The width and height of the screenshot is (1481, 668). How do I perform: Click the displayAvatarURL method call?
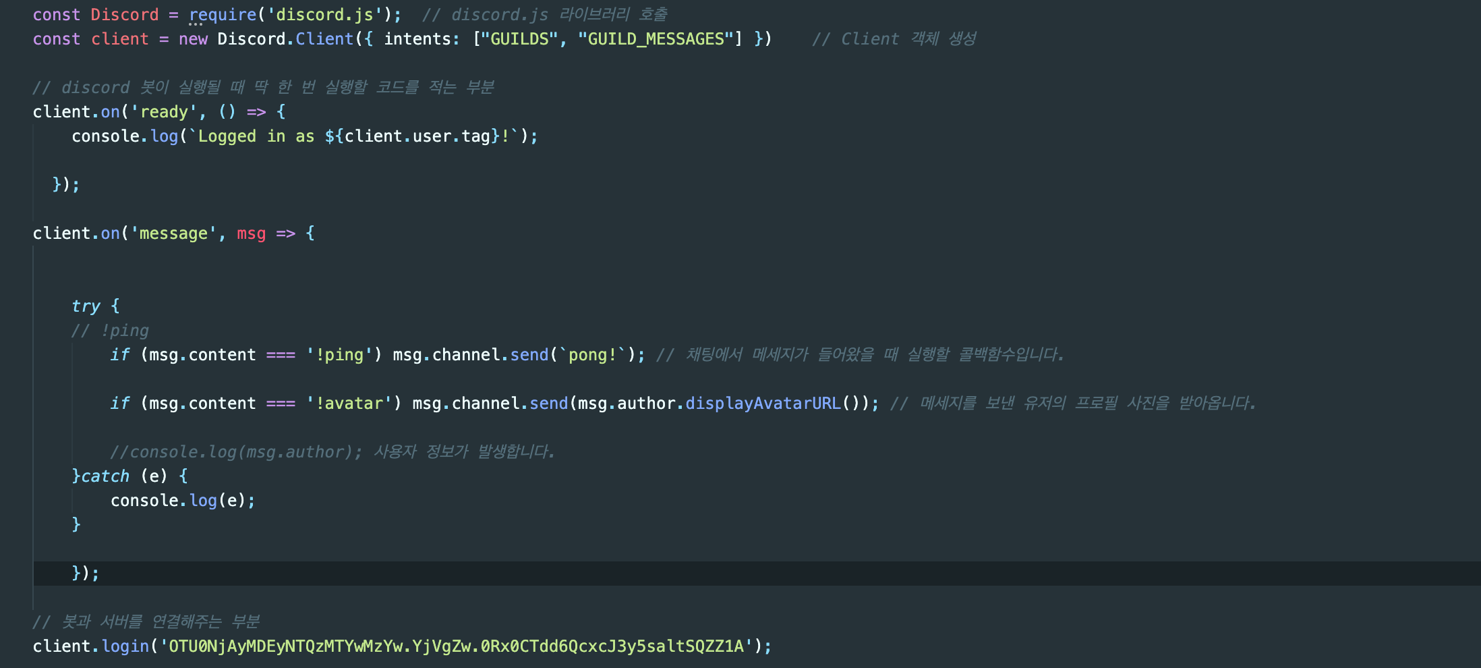[763, 403]
